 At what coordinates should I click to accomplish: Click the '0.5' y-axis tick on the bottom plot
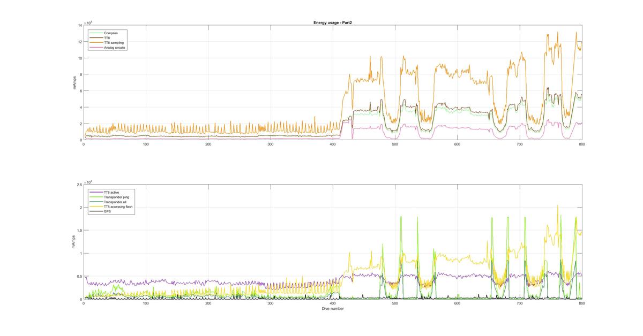pyautogui.click(x=79, y=276)
